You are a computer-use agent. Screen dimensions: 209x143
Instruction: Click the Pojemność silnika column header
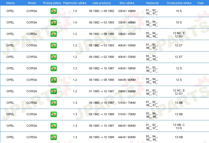(x=75, y=3)
